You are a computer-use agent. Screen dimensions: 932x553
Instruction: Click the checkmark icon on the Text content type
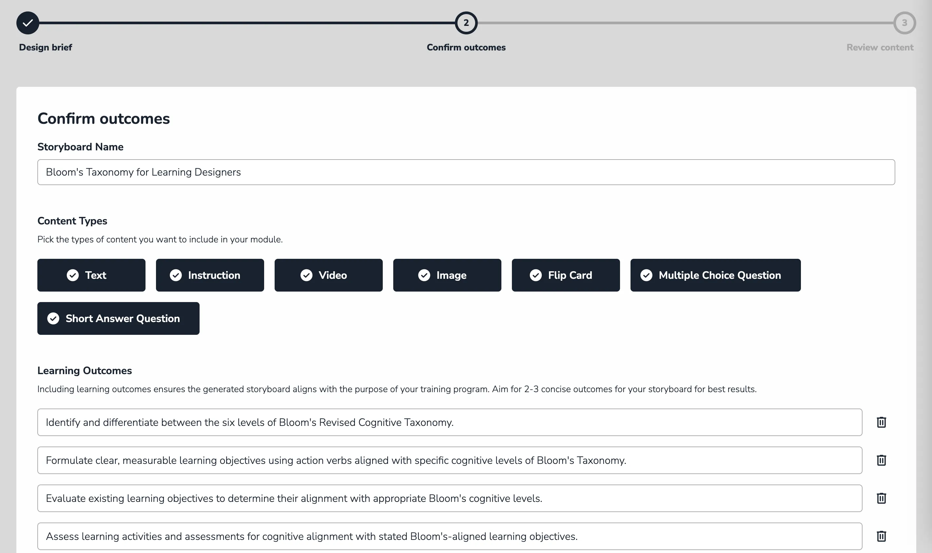pos(73,275)
